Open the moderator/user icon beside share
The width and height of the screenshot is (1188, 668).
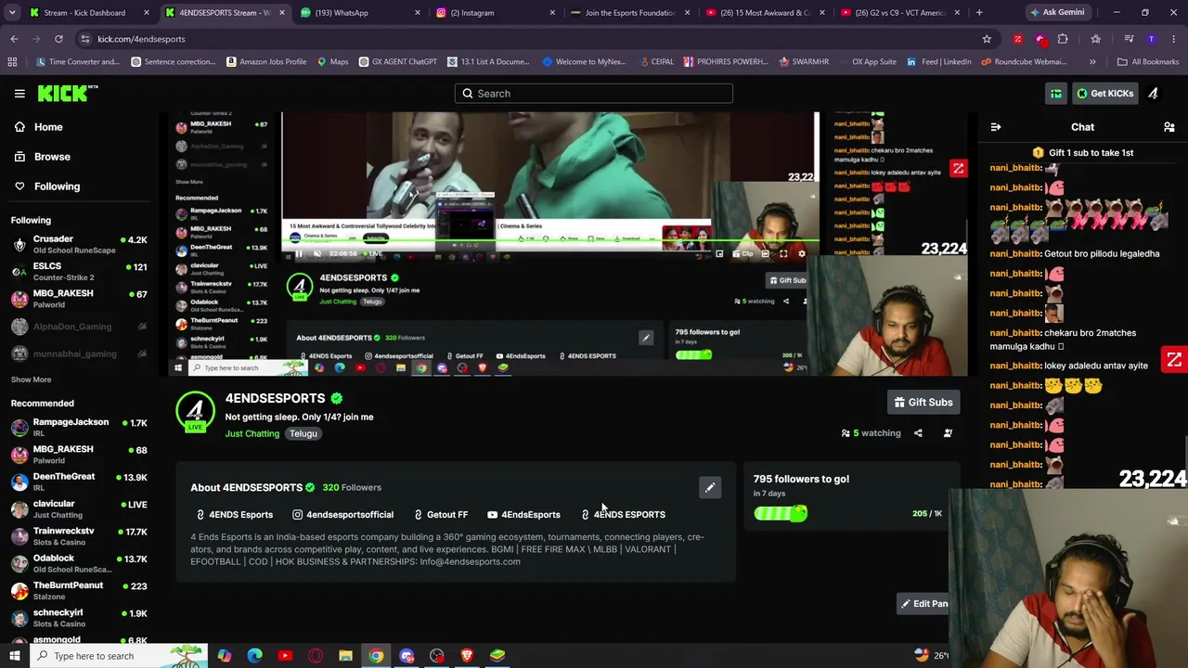click(948, 433)
